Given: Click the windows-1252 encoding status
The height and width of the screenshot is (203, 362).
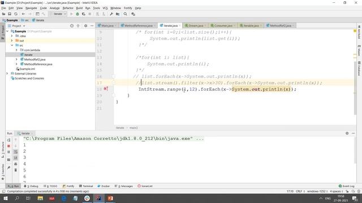Looking at the screenshot, I should pos(317,191).
